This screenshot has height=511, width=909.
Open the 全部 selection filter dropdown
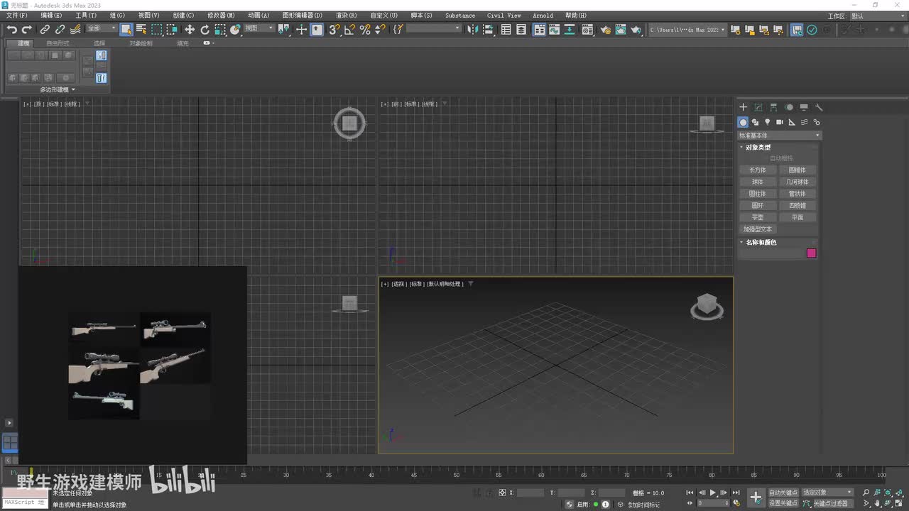pyautogui.click(x=102, y=28)
